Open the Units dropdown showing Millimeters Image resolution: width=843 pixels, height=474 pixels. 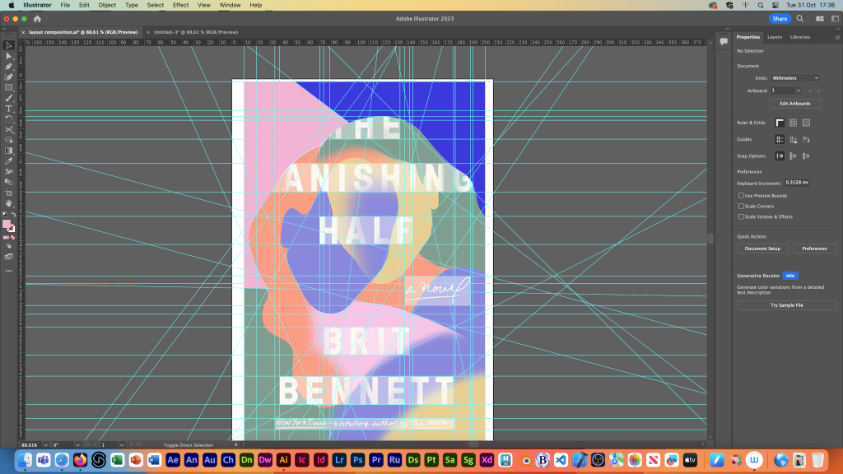tap(794, 78)
